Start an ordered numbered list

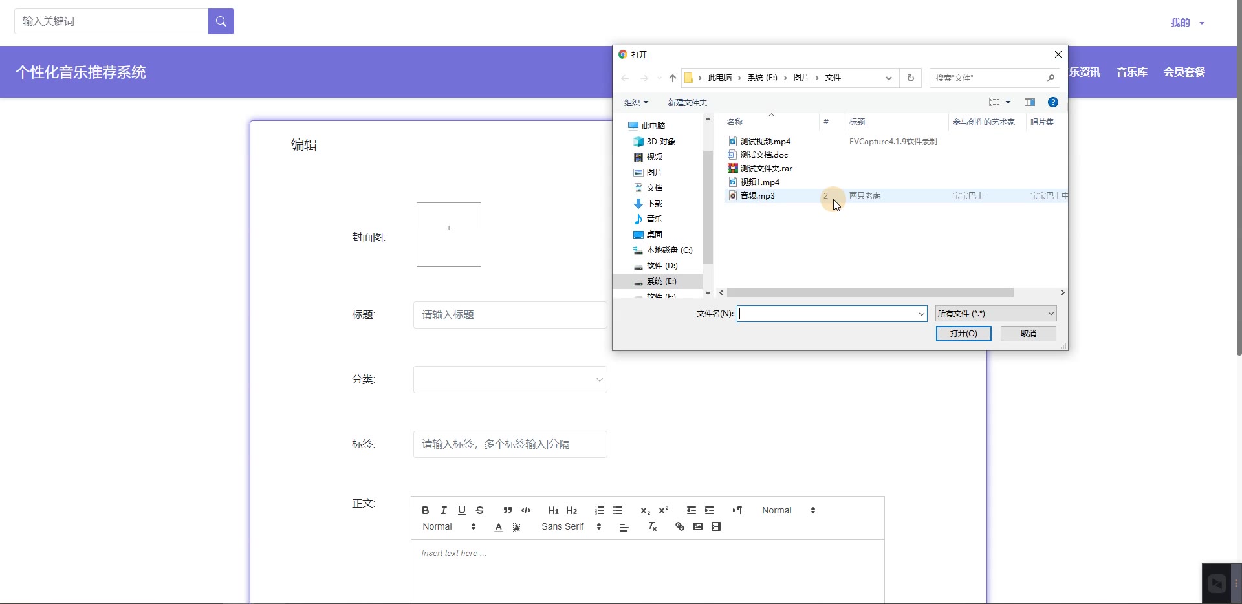point(600,510)
